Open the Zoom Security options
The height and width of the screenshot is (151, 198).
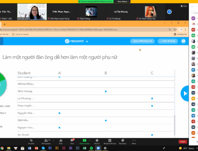pos(31,142)
